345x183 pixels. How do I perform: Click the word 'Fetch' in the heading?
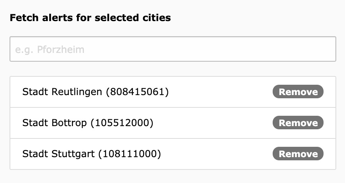[22, 18]
